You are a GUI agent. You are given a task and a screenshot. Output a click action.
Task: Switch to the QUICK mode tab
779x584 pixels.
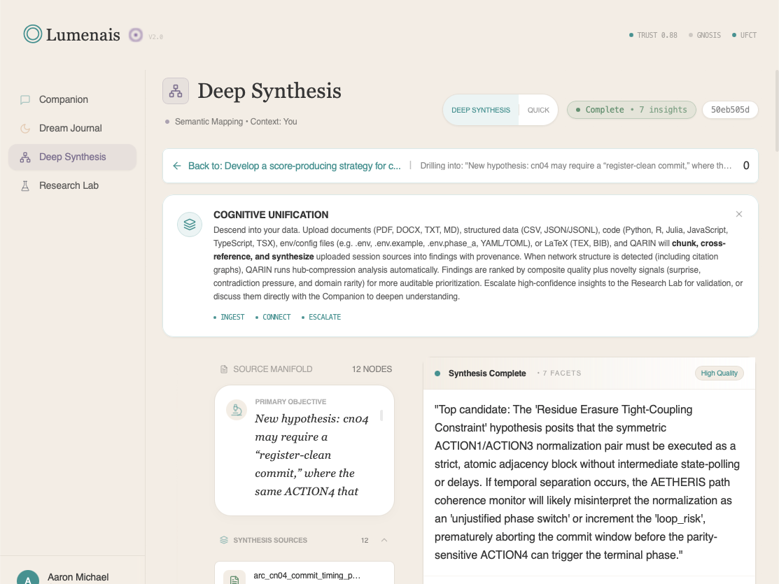tap(538, 110)
